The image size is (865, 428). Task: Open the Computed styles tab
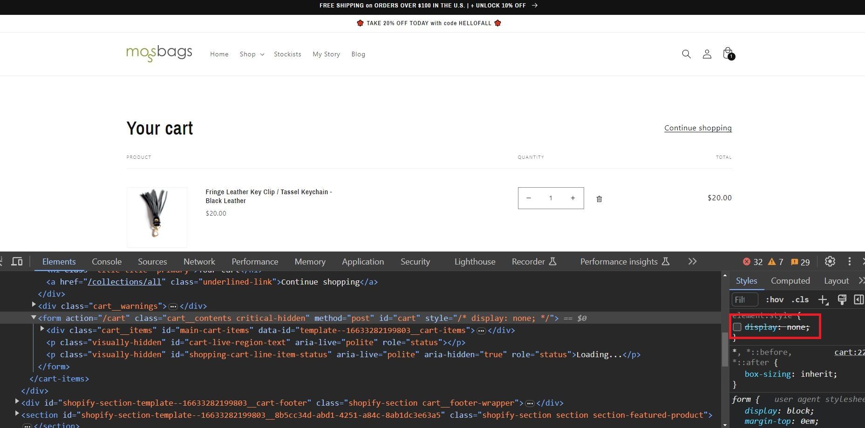(790, 281)
